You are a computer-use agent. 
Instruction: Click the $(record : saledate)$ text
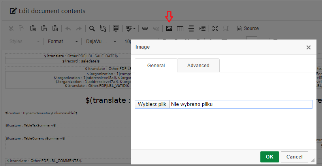(81, 61)
